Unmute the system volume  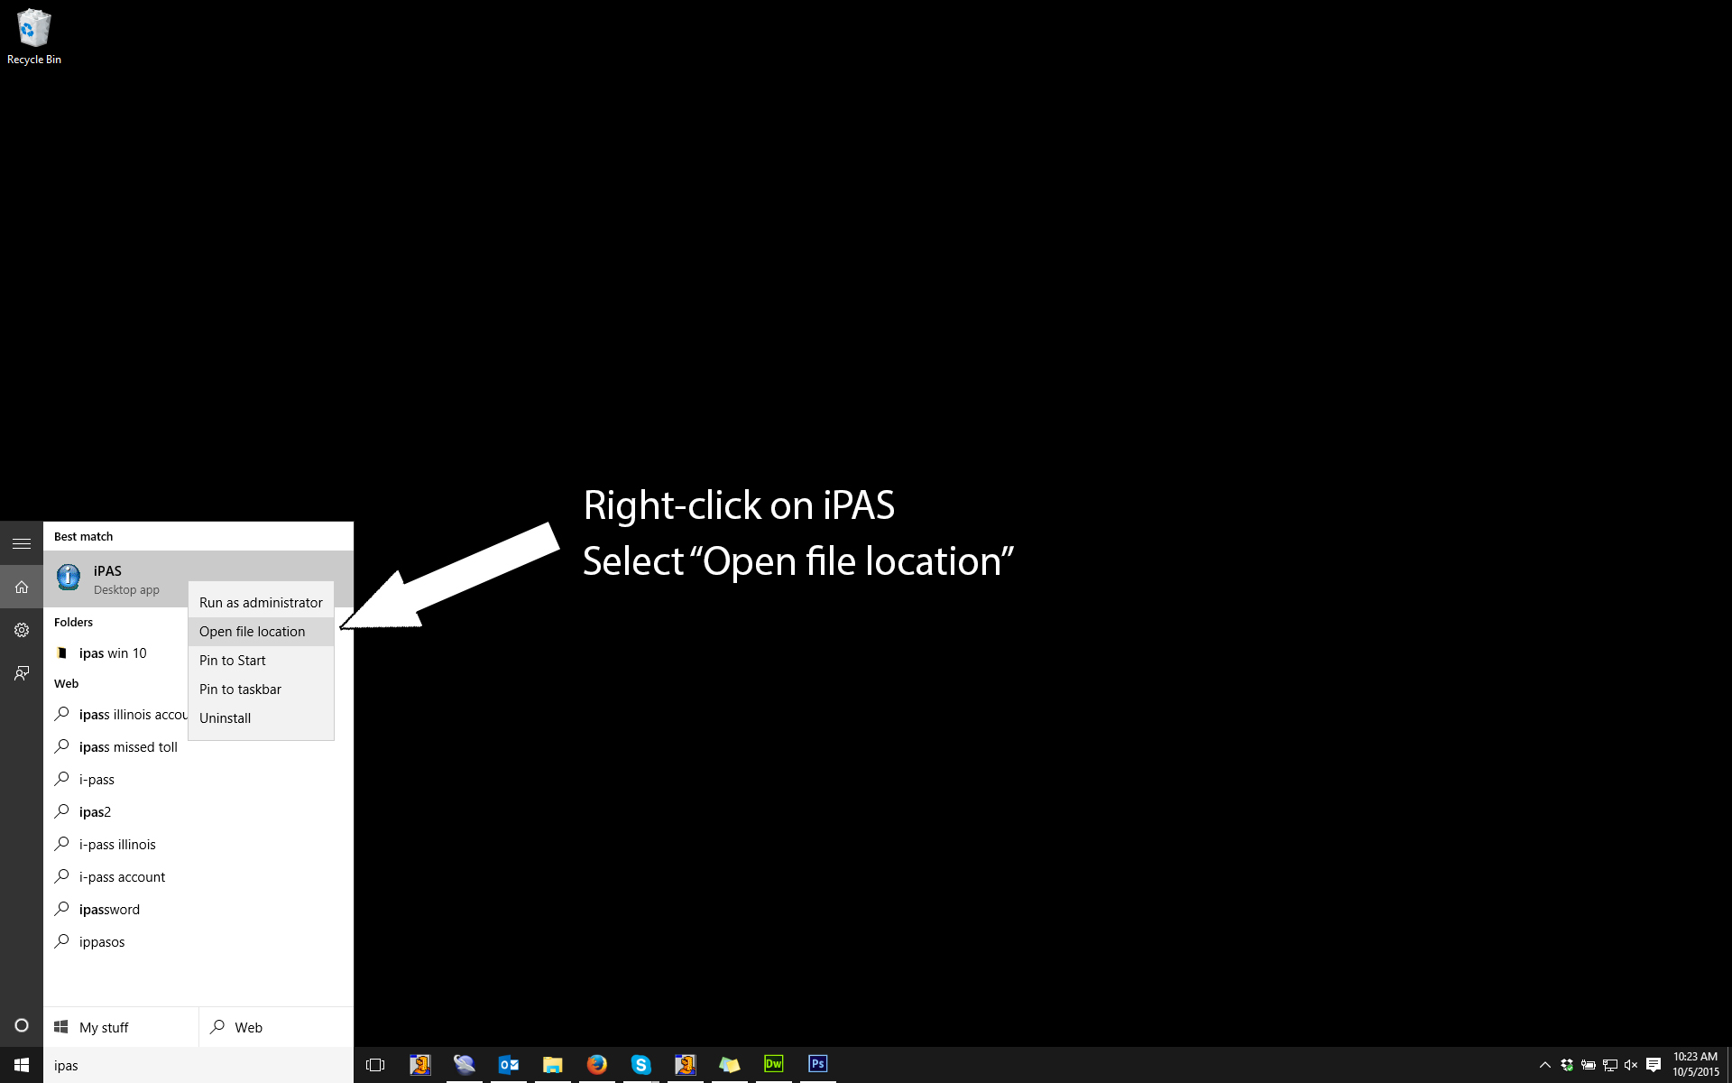point(1629,1064)
